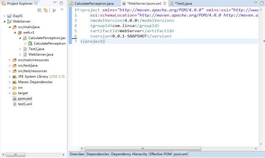Open the Overview tab of POM editor
265x158 pixels.
pos(77,154)
